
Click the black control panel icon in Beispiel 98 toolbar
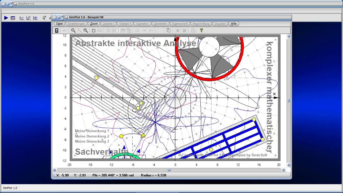57,31
